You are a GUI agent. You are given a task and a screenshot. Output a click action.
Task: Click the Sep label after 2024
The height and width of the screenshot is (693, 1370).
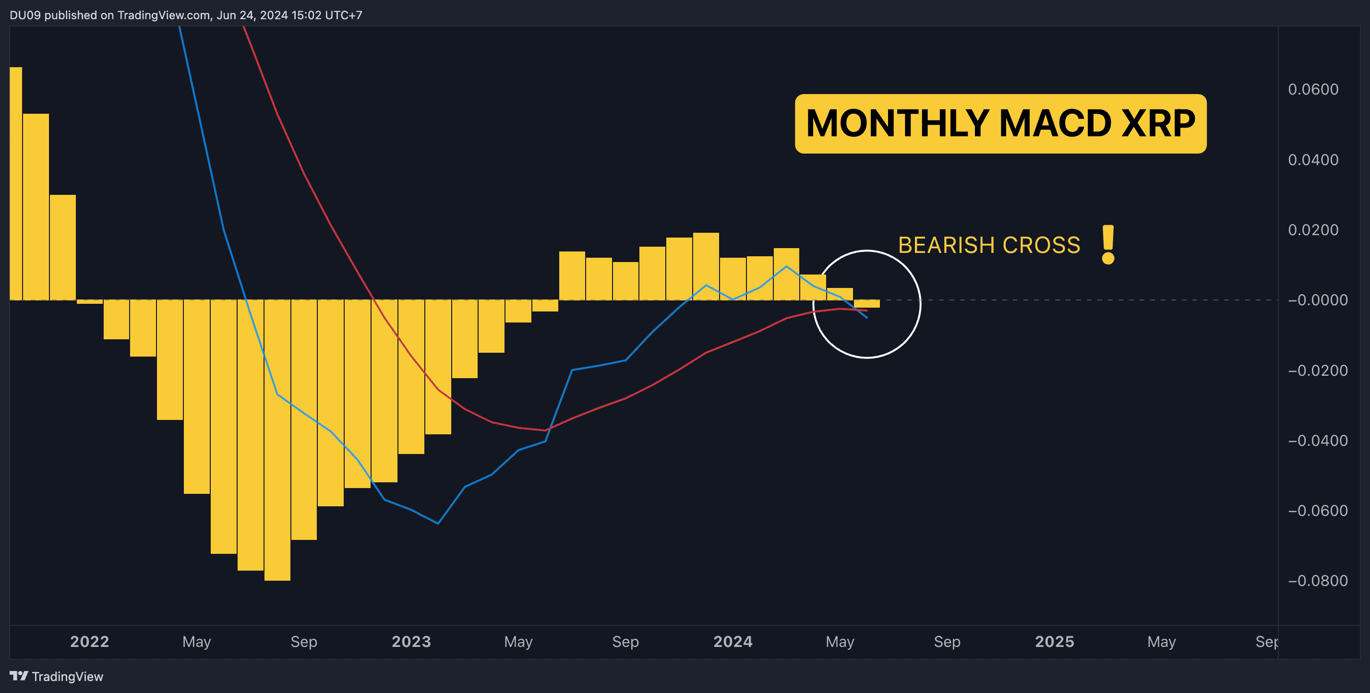coord(947,642)
